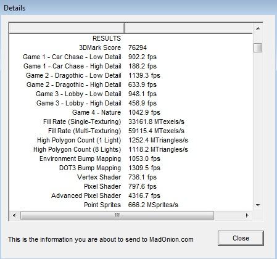This screenshot has height=259, width=277.
Task: Click the 797.6 fps value
Action: point(143,186)
